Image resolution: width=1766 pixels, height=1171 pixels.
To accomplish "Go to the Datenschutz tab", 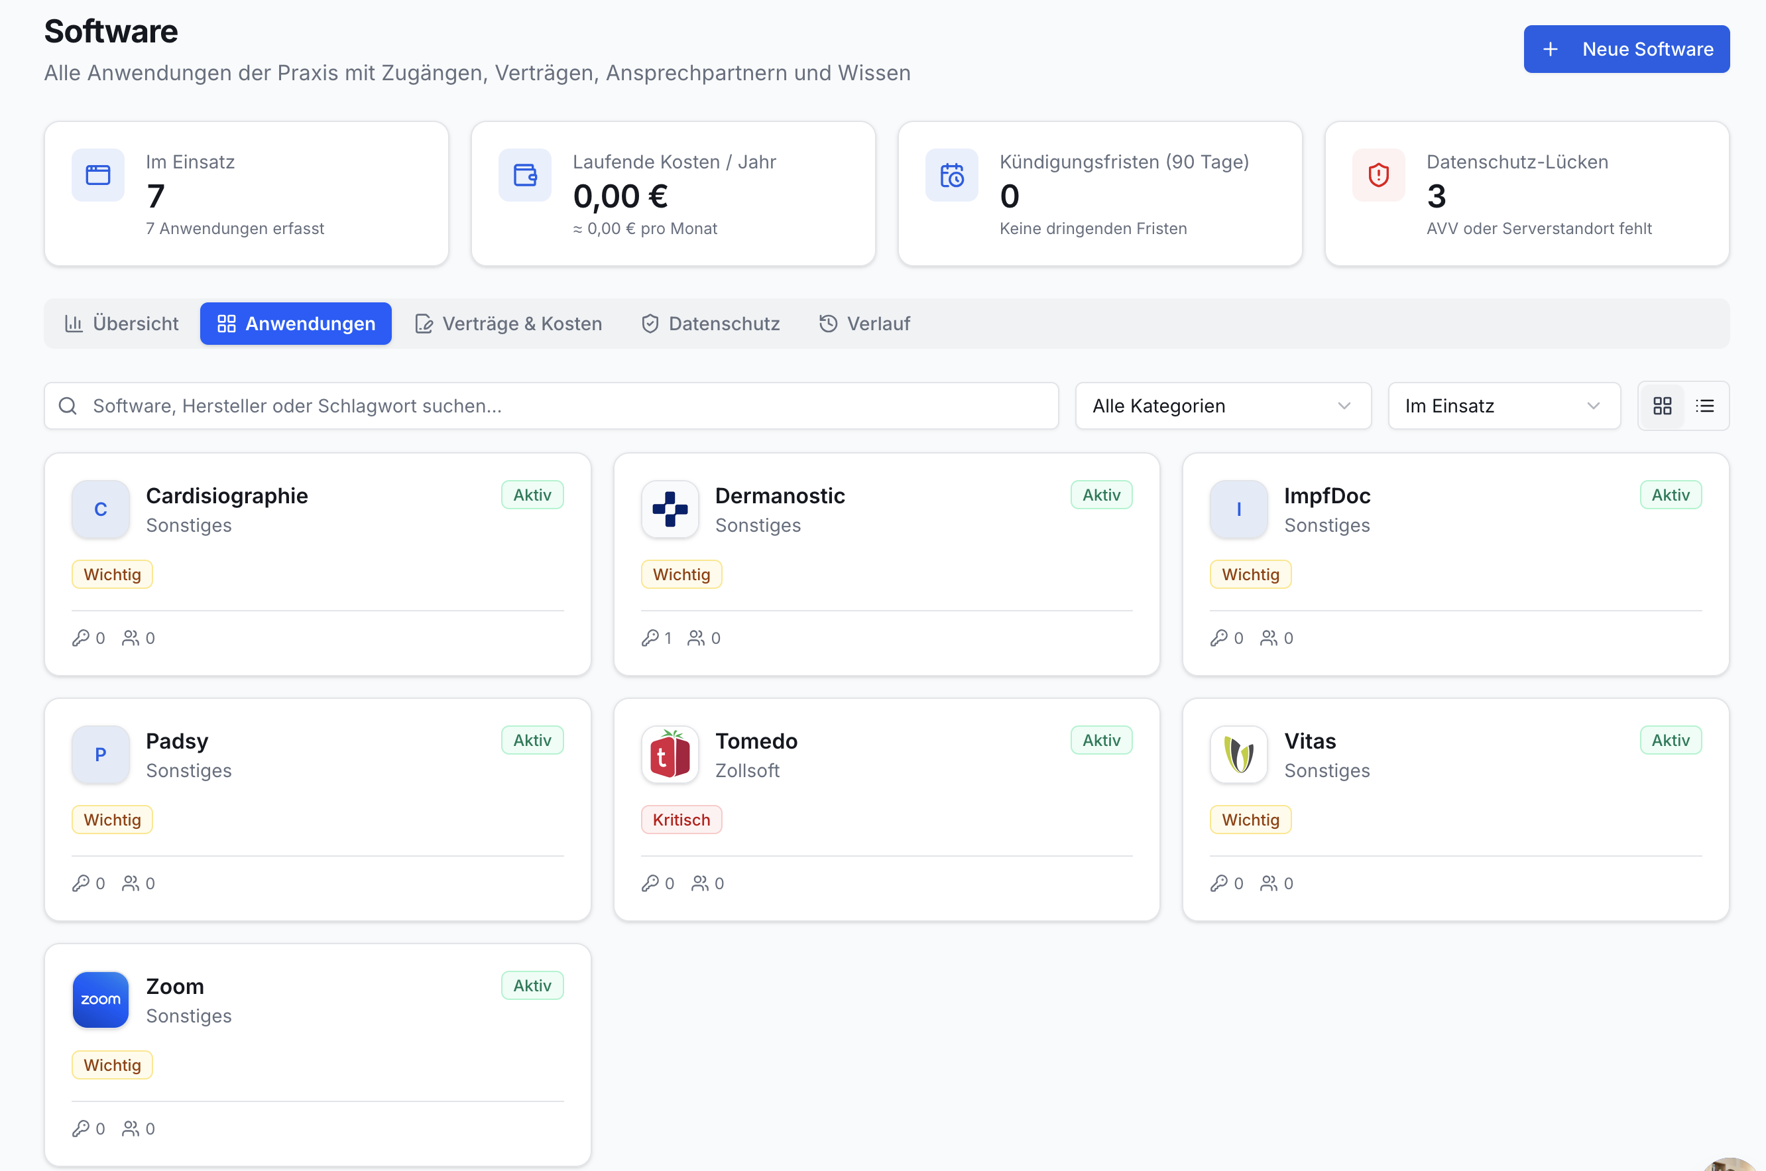I will tap(711, 324).
